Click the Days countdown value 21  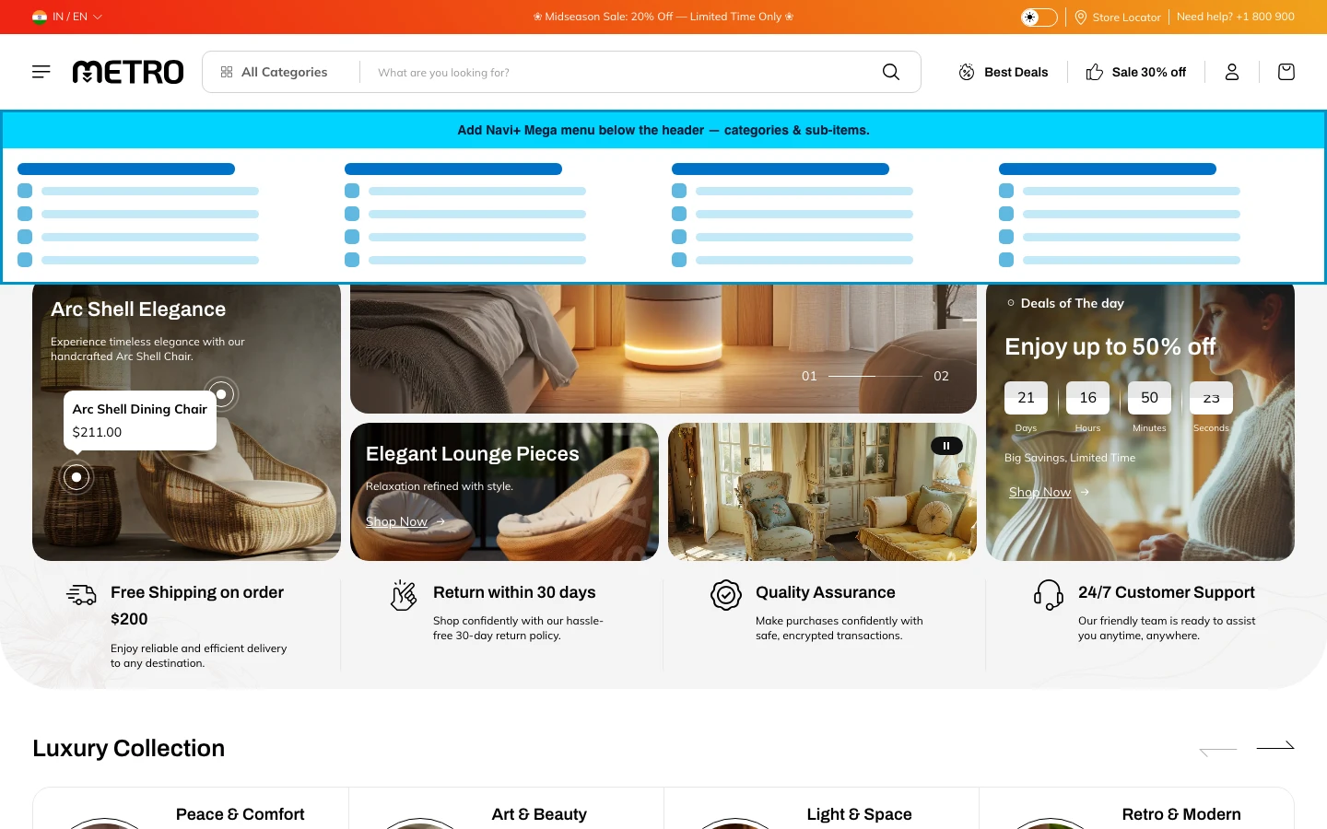pyautogui.click(x=1026, y=398)
